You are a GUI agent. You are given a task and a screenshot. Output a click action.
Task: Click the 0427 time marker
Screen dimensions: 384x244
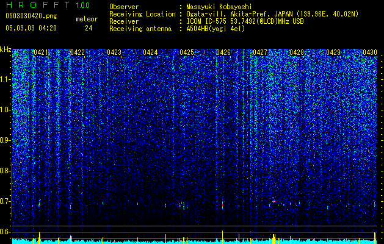pos(260,52)
